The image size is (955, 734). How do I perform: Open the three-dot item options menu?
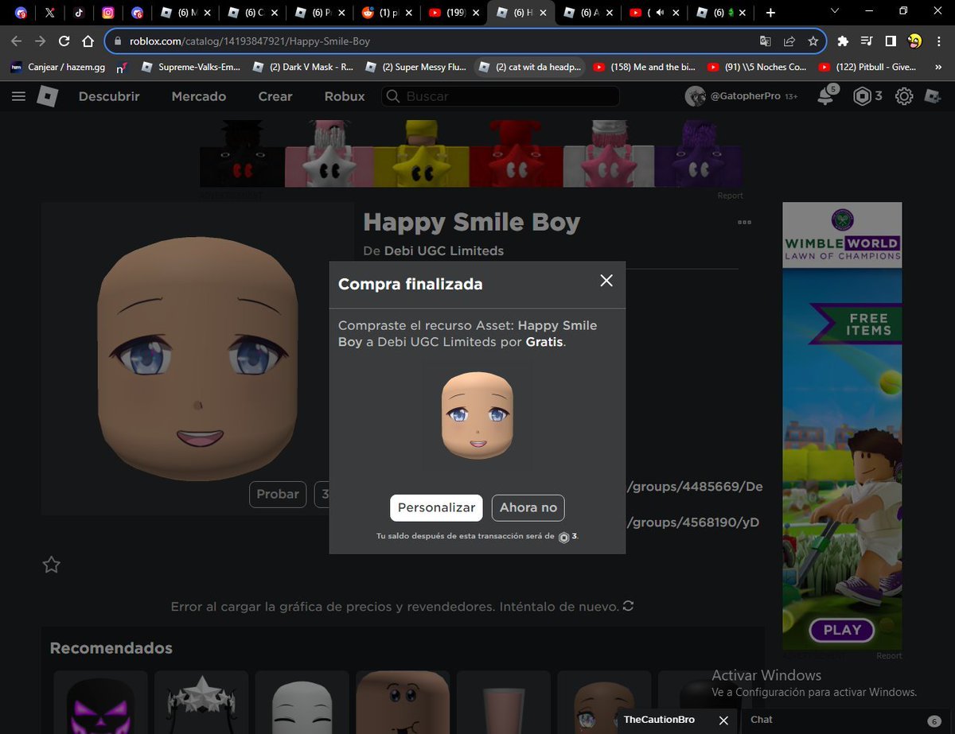pyautogui.click(x=744, y=223)
